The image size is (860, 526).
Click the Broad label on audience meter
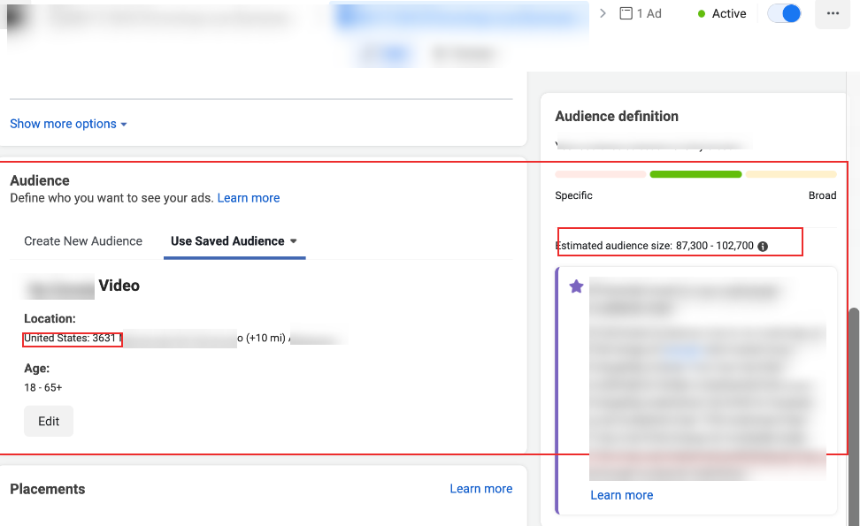(822, 195)
